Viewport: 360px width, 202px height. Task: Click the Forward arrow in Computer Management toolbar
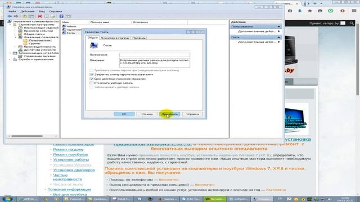(x=16, y=16)
